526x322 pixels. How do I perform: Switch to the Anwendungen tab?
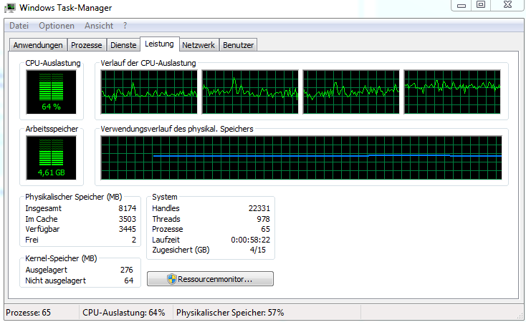(38, 45)
